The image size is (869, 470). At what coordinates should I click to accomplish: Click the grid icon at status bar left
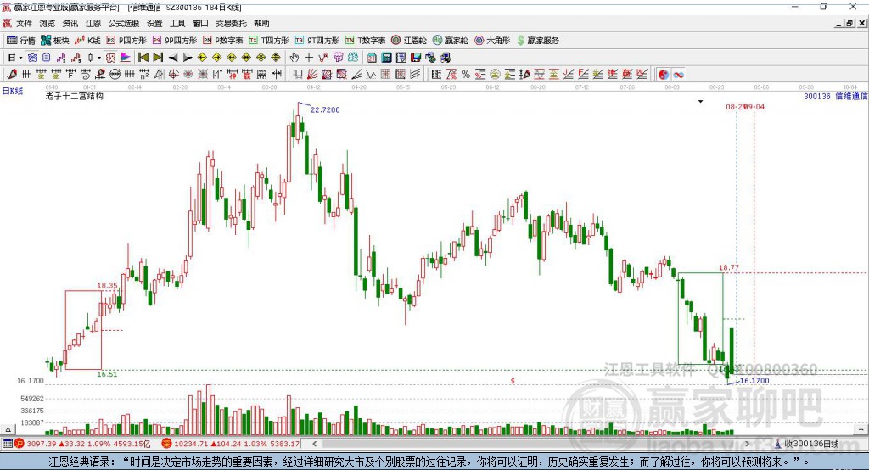(7, 444)
